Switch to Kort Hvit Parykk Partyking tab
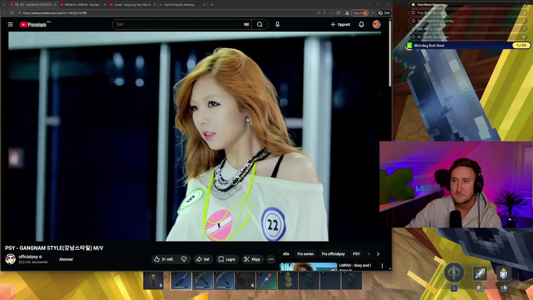 182,5
